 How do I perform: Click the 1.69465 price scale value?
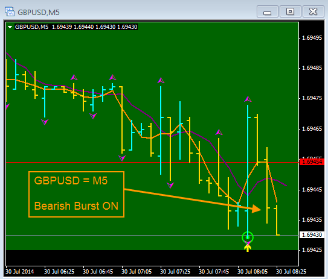coord(312,129)
